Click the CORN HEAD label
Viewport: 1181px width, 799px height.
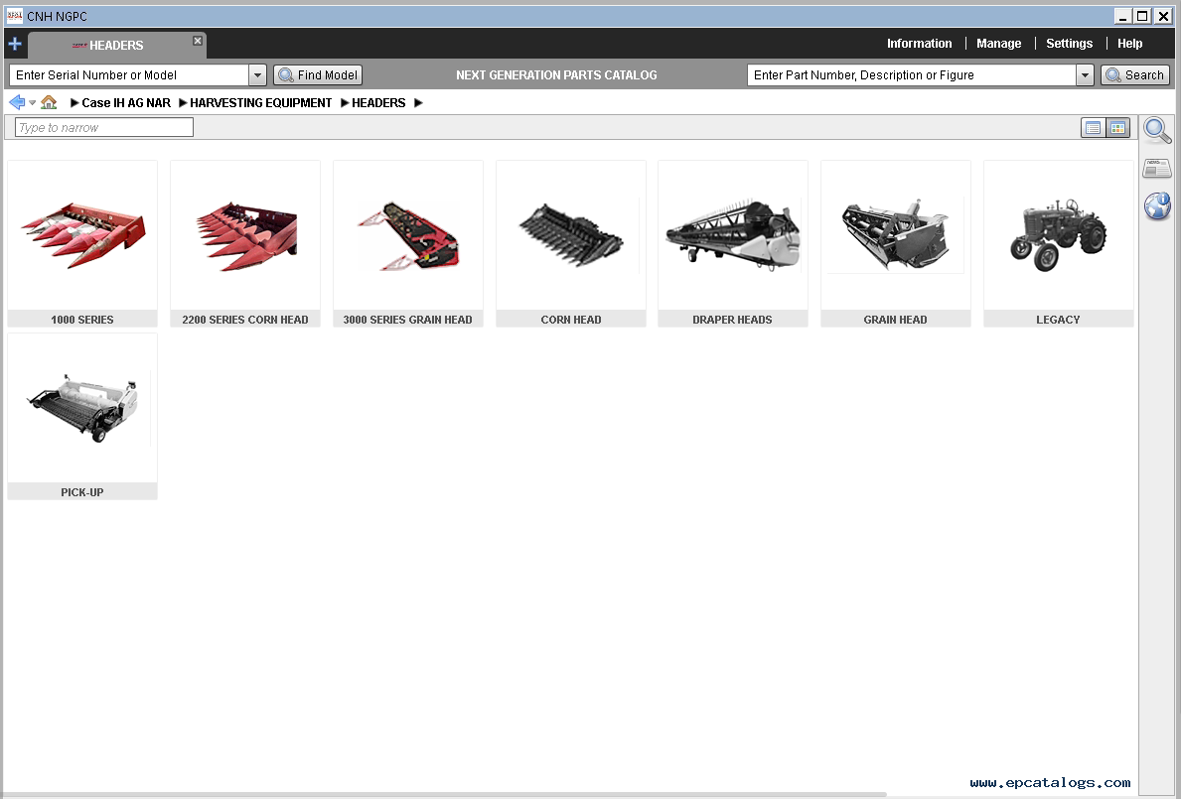(x=571, y=319)
